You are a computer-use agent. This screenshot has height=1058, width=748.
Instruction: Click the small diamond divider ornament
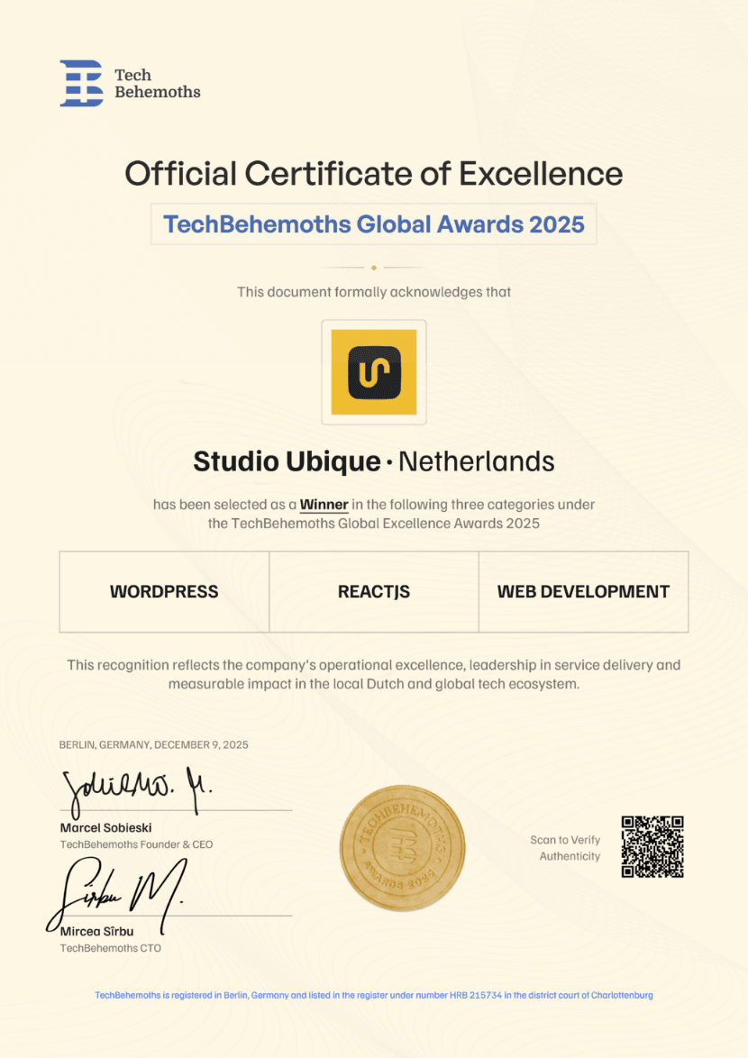[374, 267]
